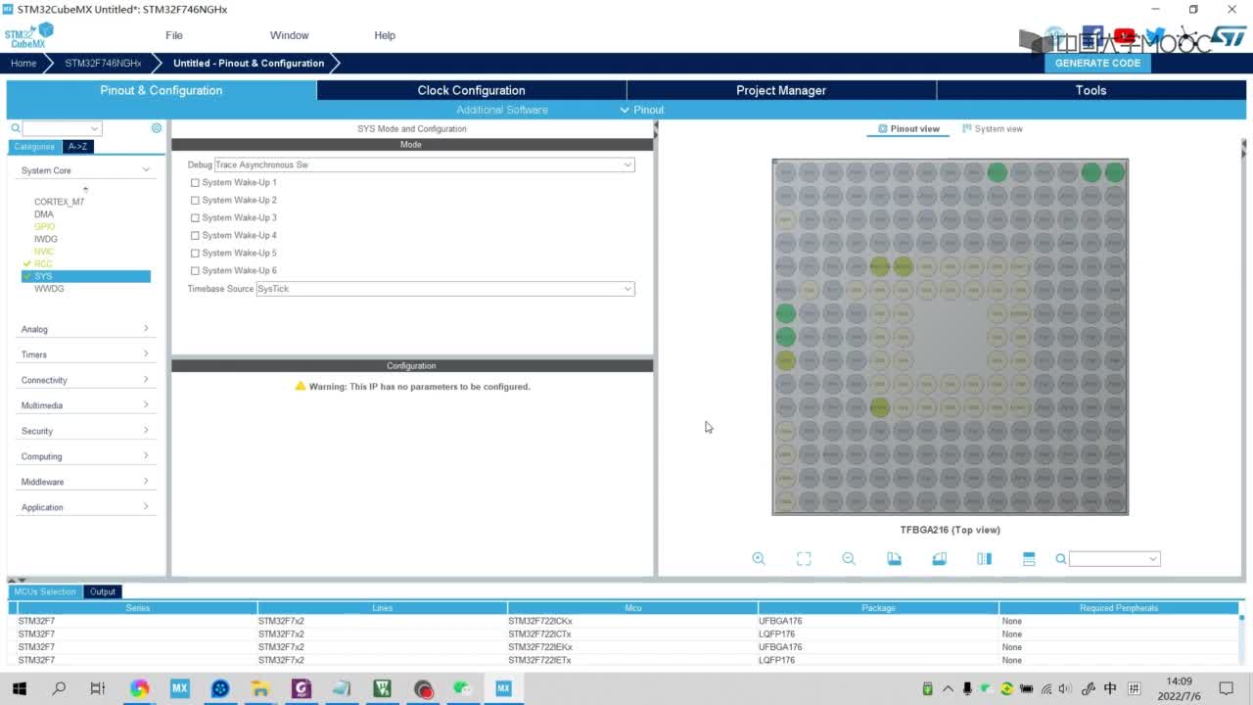Rotate the chip view counter-clockwise icon
The image size is (1253, 705).
(x=939, y=558)
